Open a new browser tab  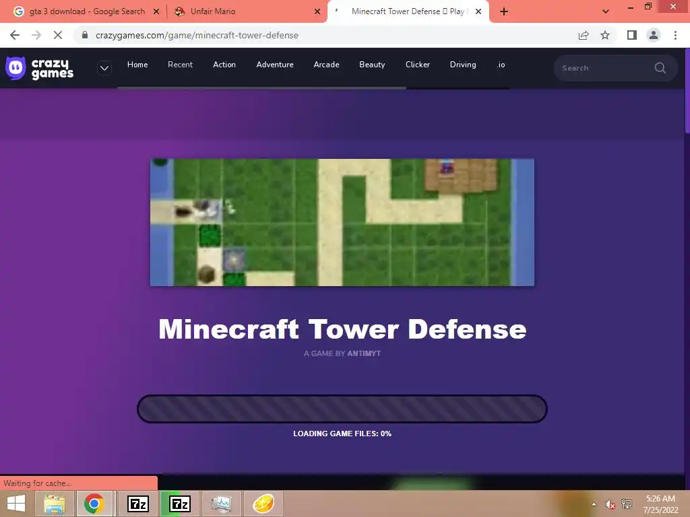(x=504, y=11)
